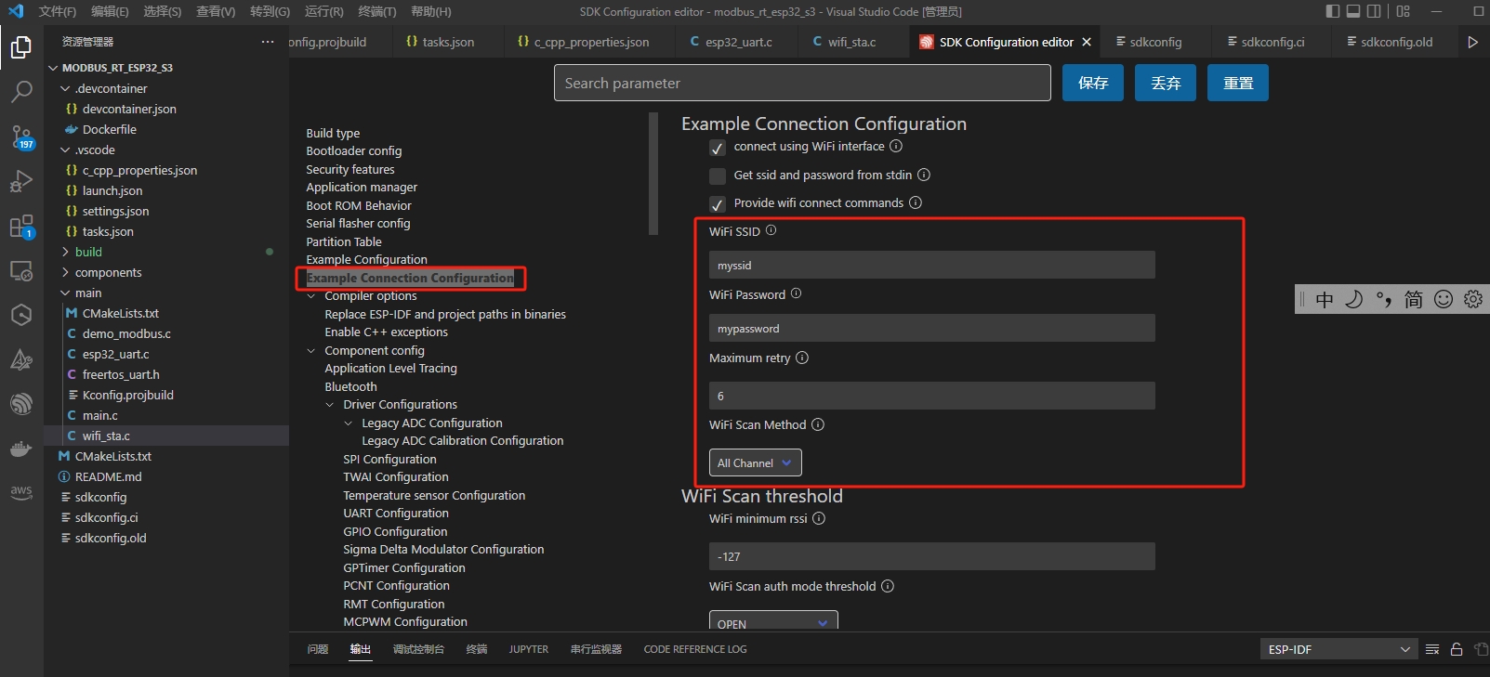This screenshot has height=677, width=1490.
Task: Click info icon next to WiFi Password
Action: click(x=796, y=293)
